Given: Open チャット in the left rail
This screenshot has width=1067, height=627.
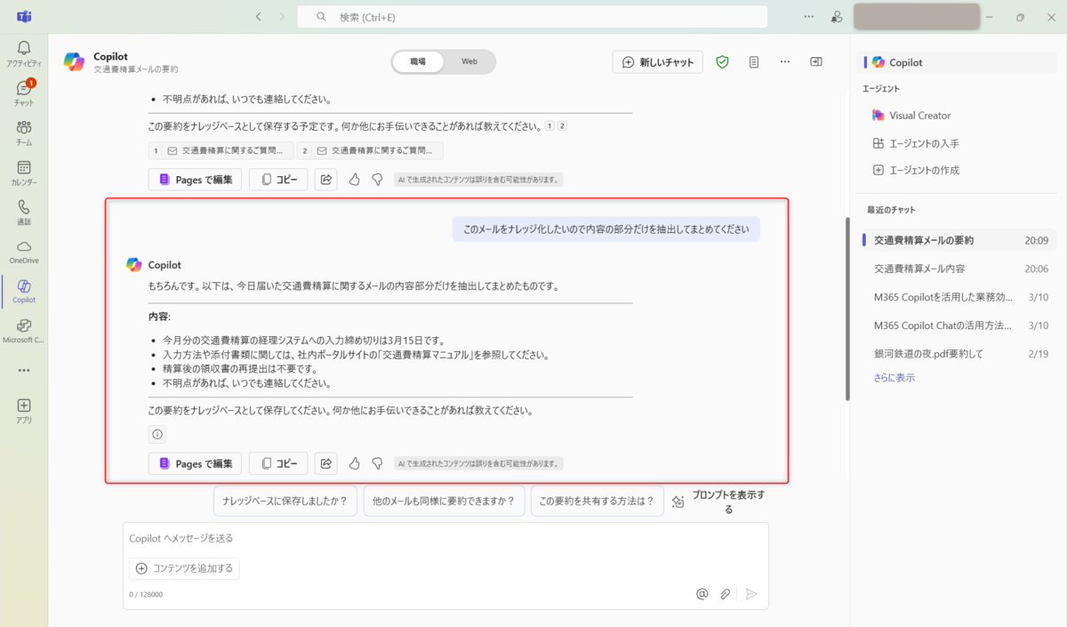Looking at the screenshot, I should [x=24, y=93].
